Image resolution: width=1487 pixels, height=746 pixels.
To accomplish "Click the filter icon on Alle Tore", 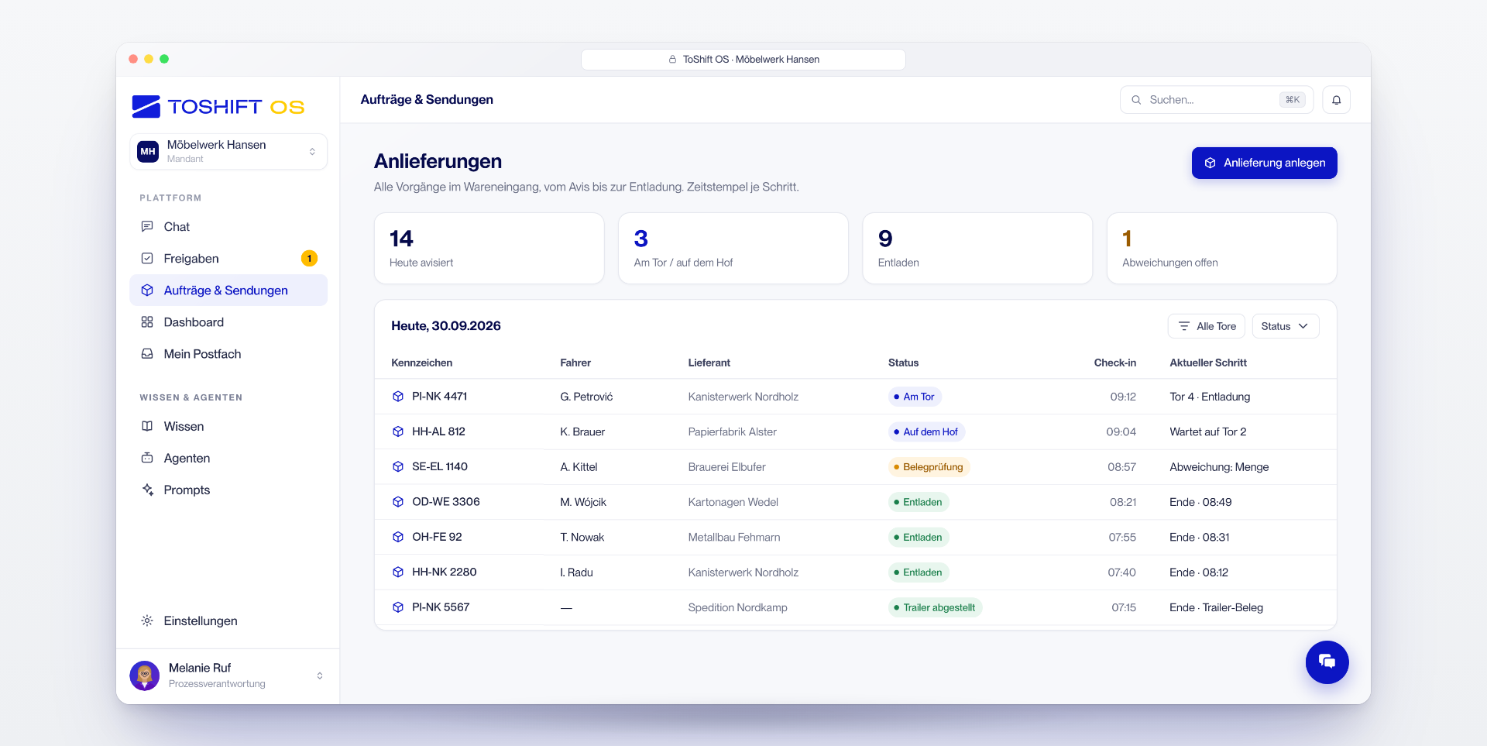I will coord(1184,326).
